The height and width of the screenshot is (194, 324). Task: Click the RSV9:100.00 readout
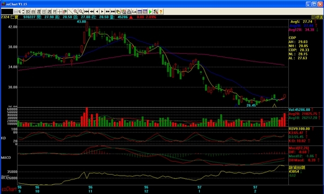click(299, 129)
